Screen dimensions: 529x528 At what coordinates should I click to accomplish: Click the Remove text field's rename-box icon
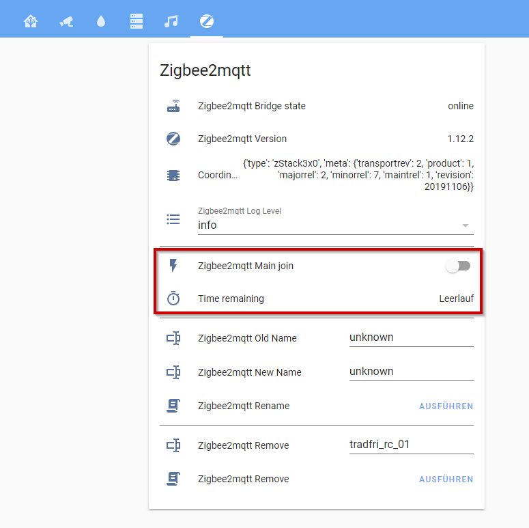point(173,445)
